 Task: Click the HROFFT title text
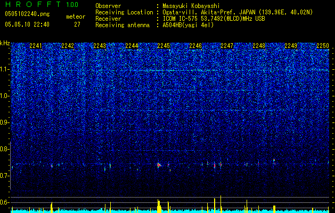pyautogui.click(x=34, y=4)
